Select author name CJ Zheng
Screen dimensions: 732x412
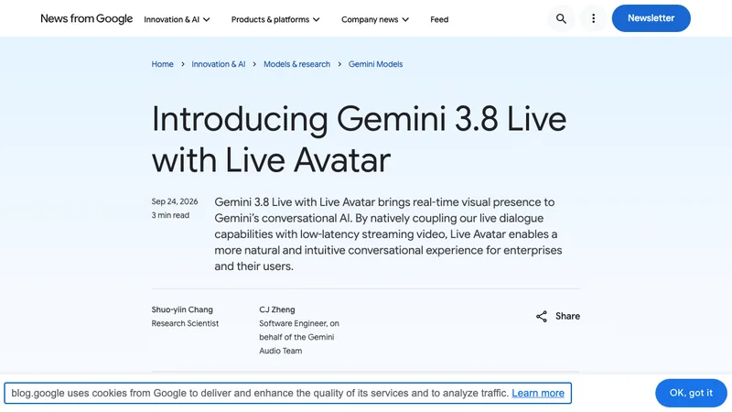pos(277,309)
